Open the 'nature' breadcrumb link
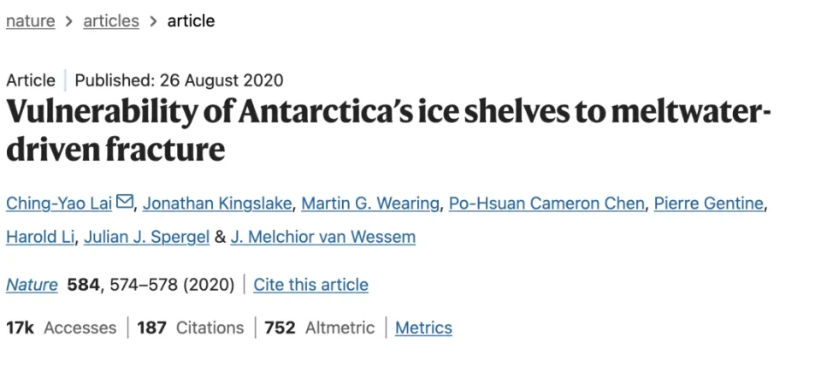Image resolution: width=821 pixels, height=366 pixels. coord(30,21)
